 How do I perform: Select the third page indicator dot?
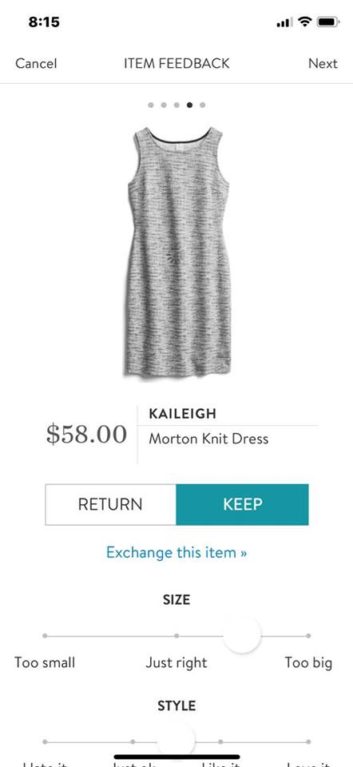click(x=176, y=105)
